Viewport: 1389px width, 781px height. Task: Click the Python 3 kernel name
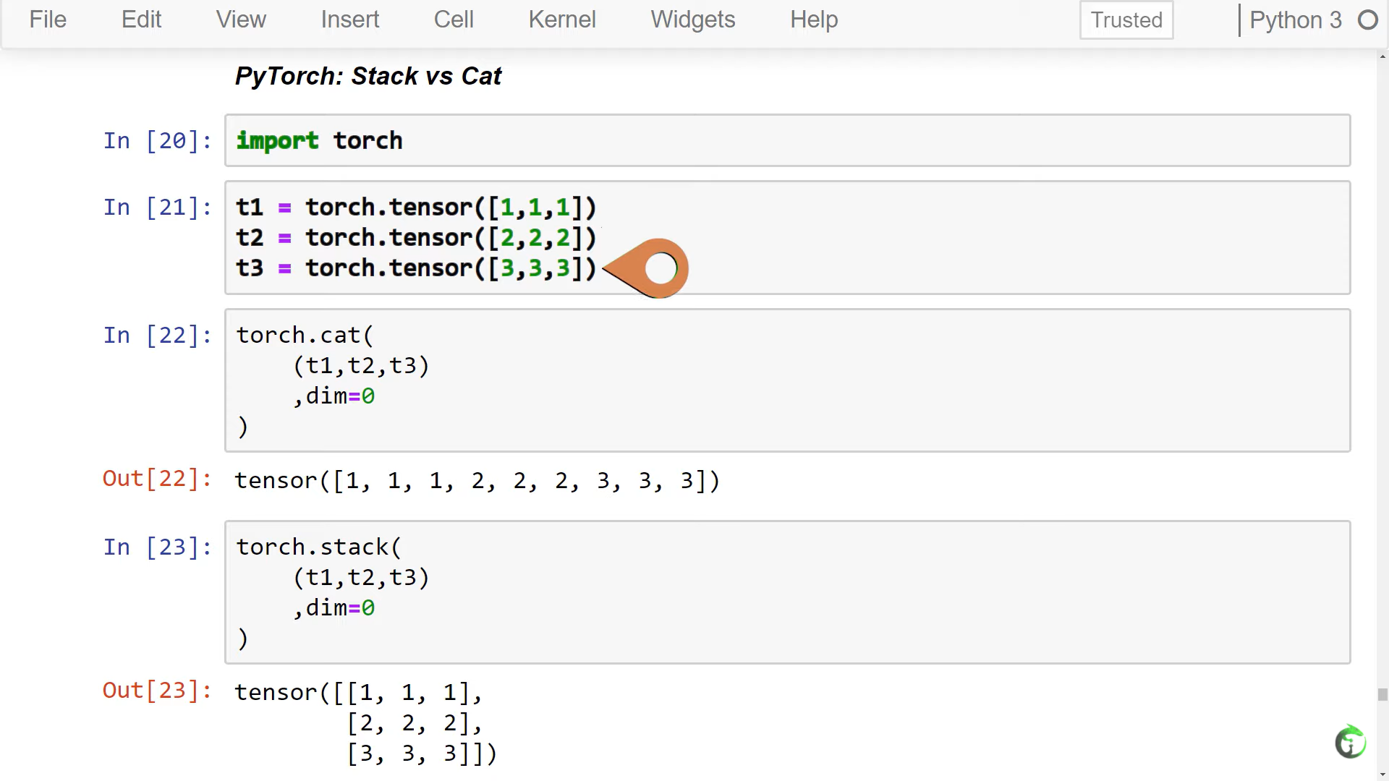(1295, 20)
